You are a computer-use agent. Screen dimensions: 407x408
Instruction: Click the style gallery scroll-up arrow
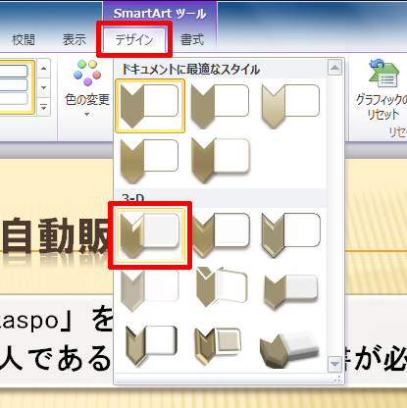pos(334,68)
